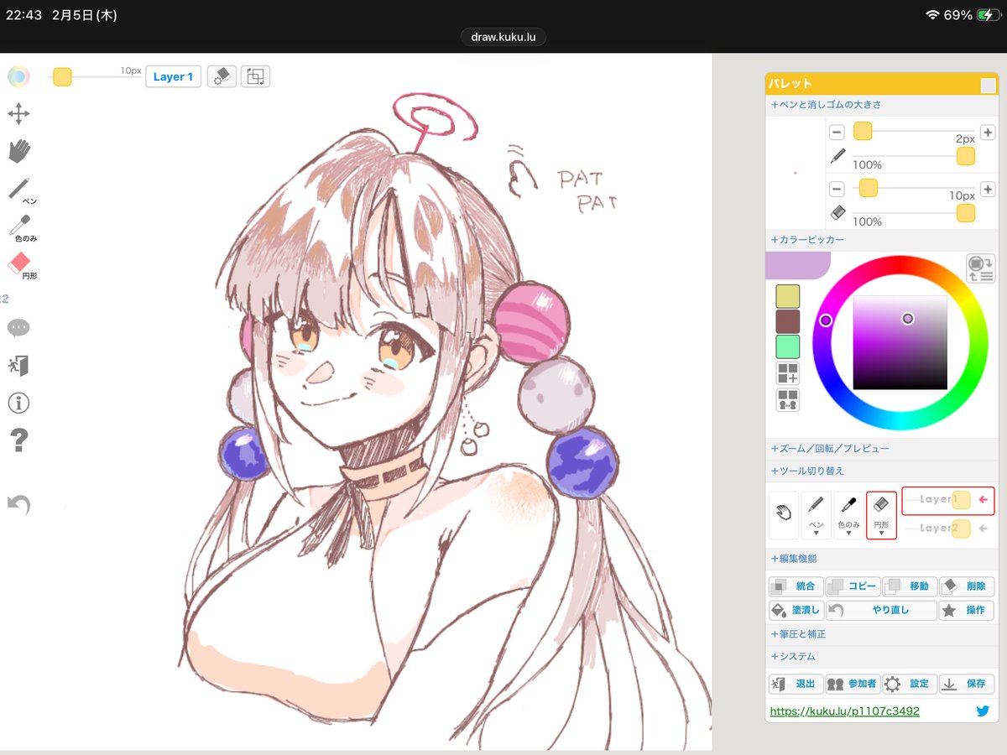Viewport: 1007px width, 755px height.
Task: Click the 削除 delete button
Action: coord(967,586)
